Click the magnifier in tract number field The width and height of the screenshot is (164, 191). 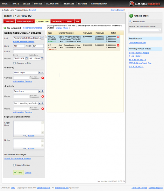159,30
